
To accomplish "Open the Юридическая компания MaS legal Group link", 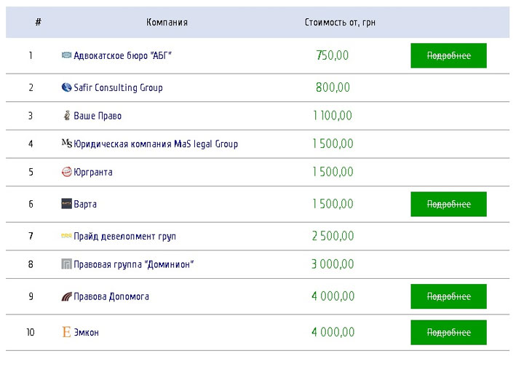I will (156, 144).
